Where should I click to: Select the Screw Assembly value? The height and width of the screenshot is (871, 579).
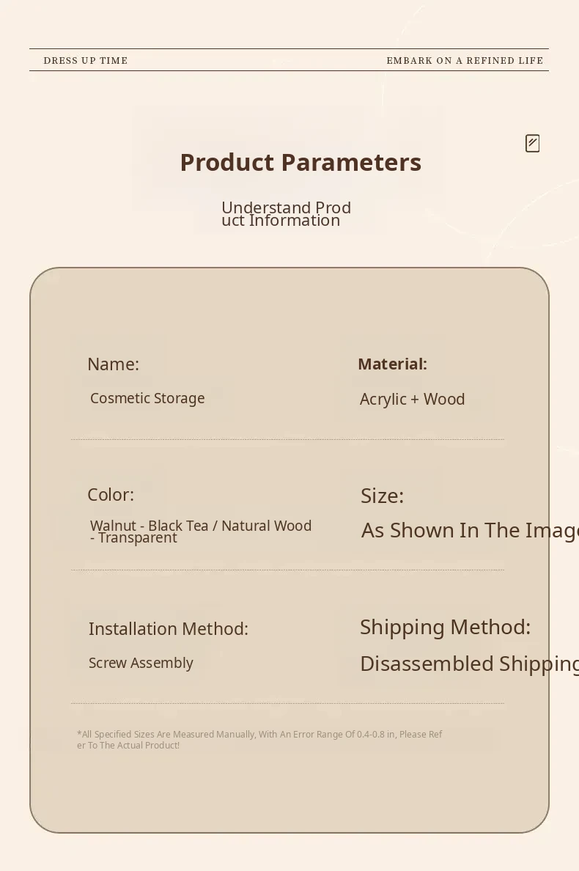click(x=141, y=663)
